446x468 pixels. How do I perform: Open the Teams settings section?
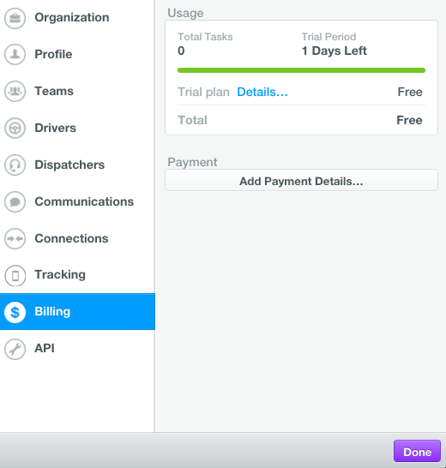click(77, 91)
